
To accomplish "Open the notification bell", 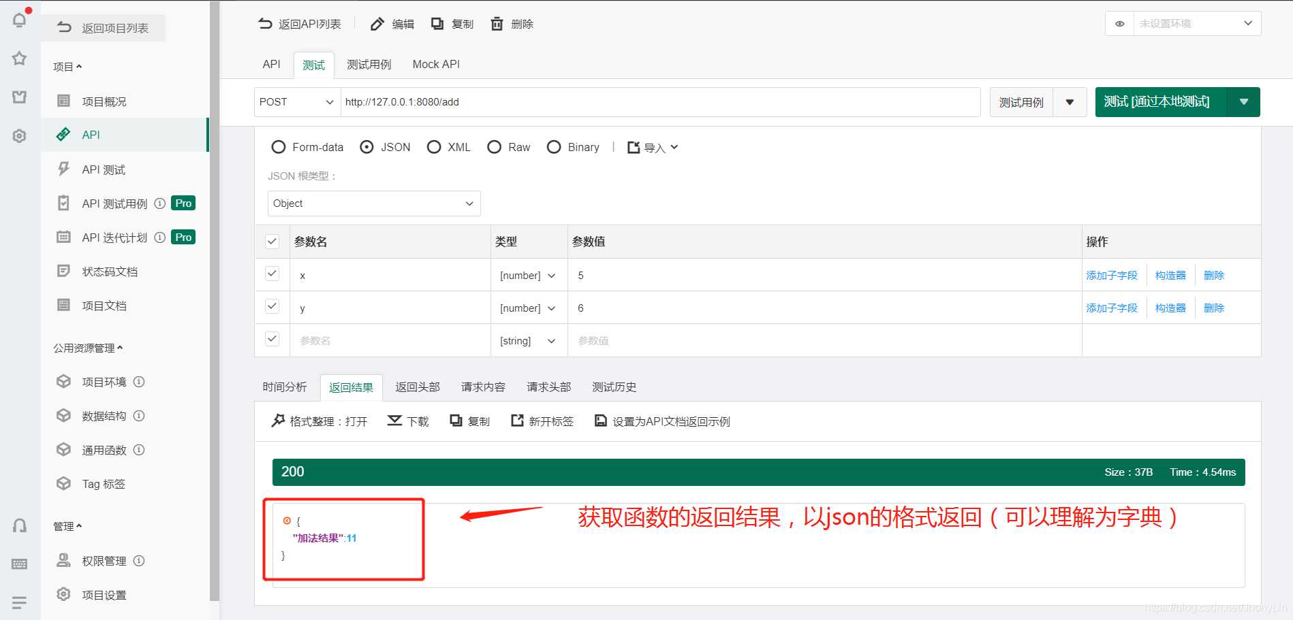I will [19, 20].
